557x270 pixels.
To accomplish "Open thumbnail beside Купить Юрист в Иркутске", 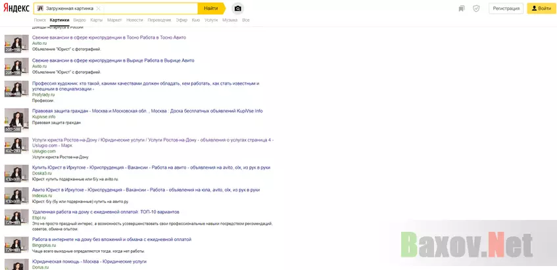I will (x=16, y=173).
